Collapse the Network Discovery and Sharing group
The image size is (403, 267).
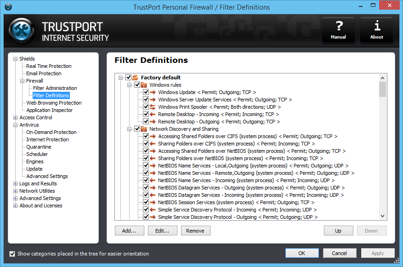coord(129,129)
